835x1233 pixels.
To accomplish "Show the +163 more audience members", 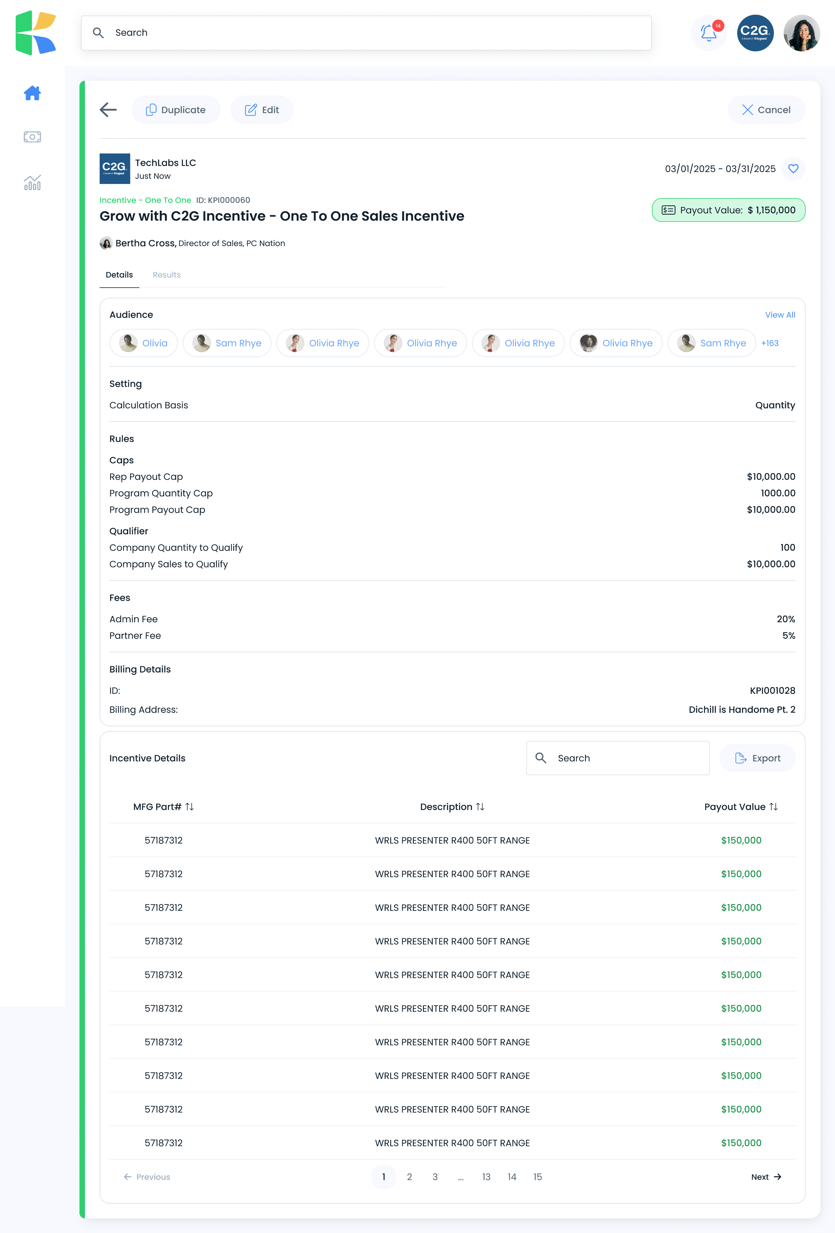I will pos(770,343).
